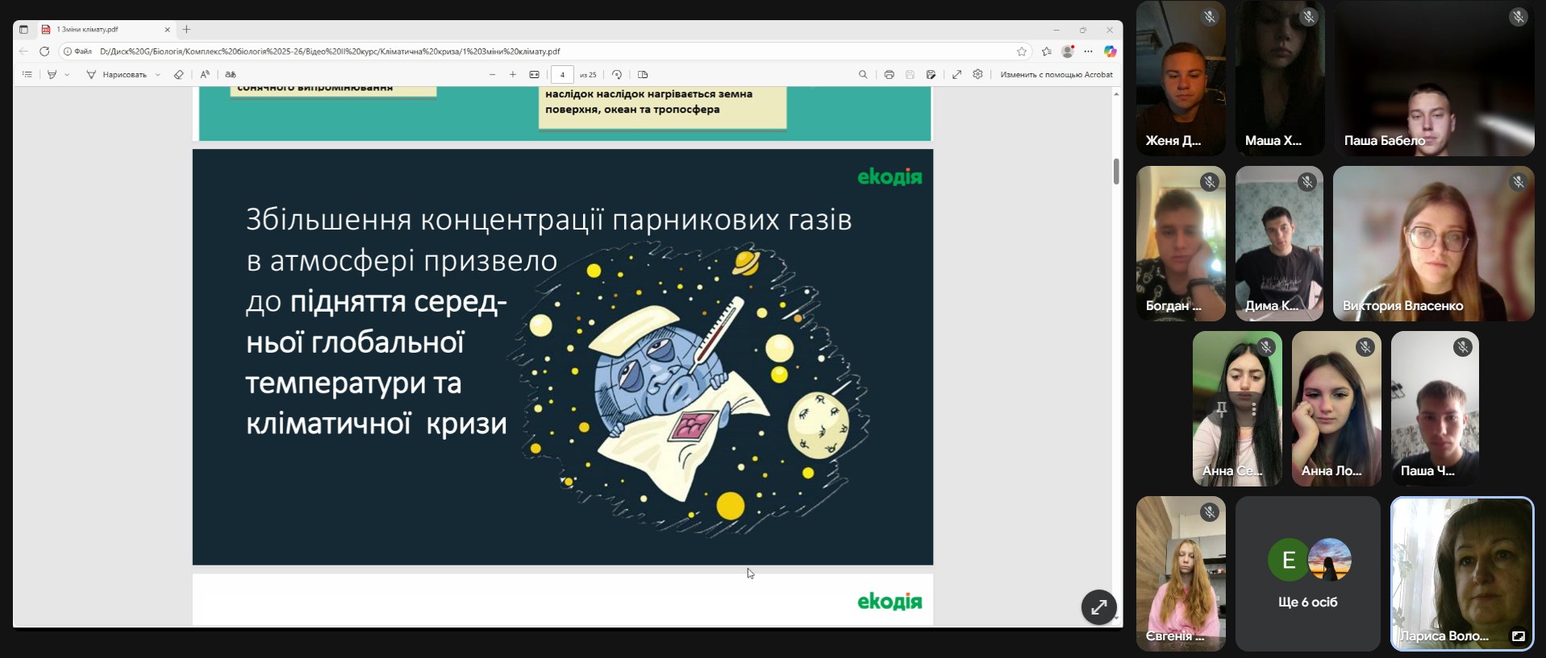Toggle fit to width page view
Viewport: 1546px width, 658px height.
point(534,74)
